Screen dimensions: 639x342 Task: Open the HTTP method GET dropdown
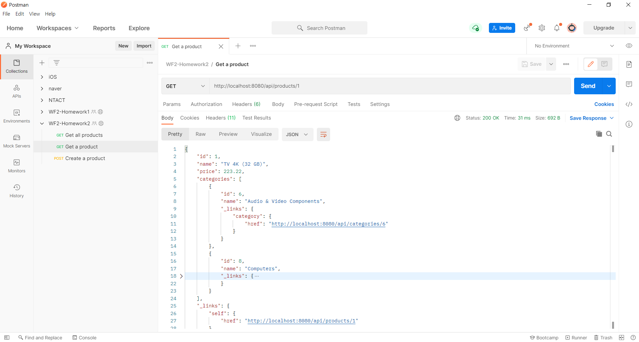185,86
